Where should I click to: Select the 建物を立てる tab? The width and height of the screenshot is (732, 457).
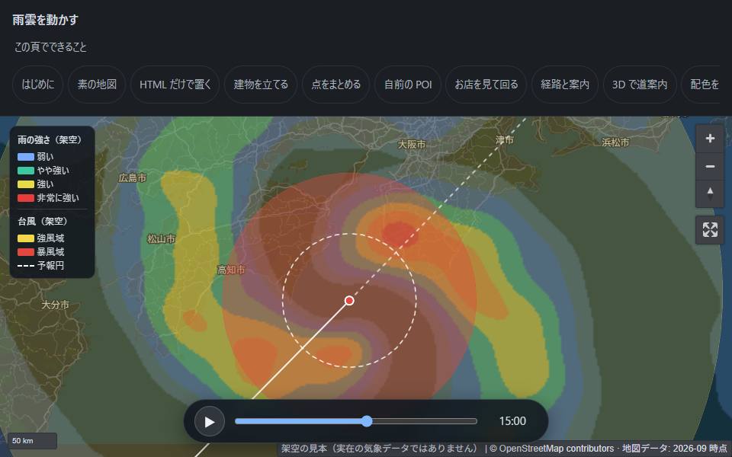click(x=261, y=85)
